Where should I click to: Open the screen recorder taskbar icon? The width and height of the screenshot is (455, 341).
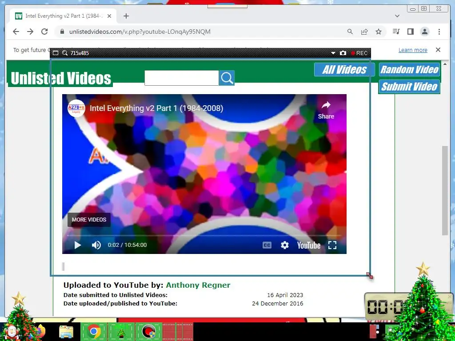149,331
